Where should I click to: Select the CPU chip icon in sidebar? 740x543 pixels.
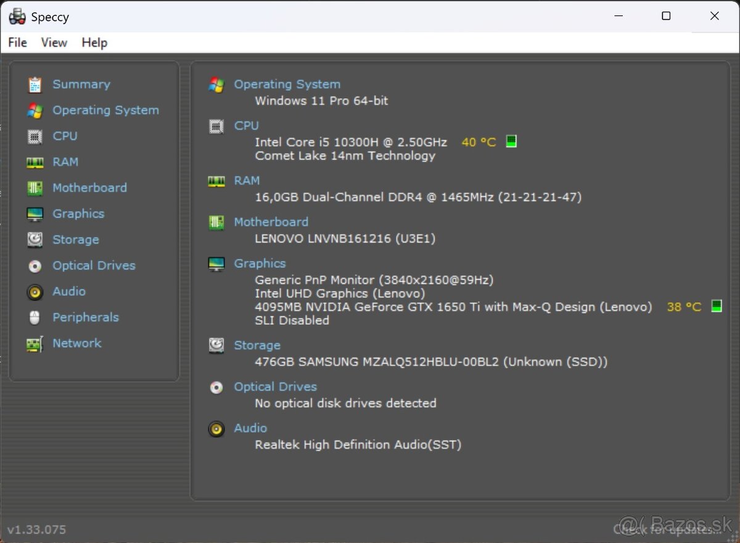pyautogui.click(x=35, y=136)
